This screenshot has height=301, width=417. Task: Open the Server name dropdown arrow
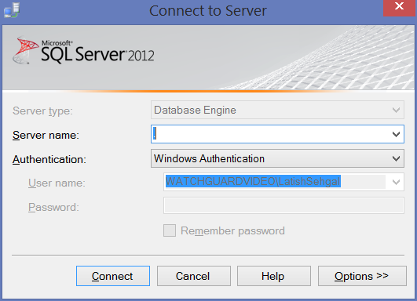396,134
